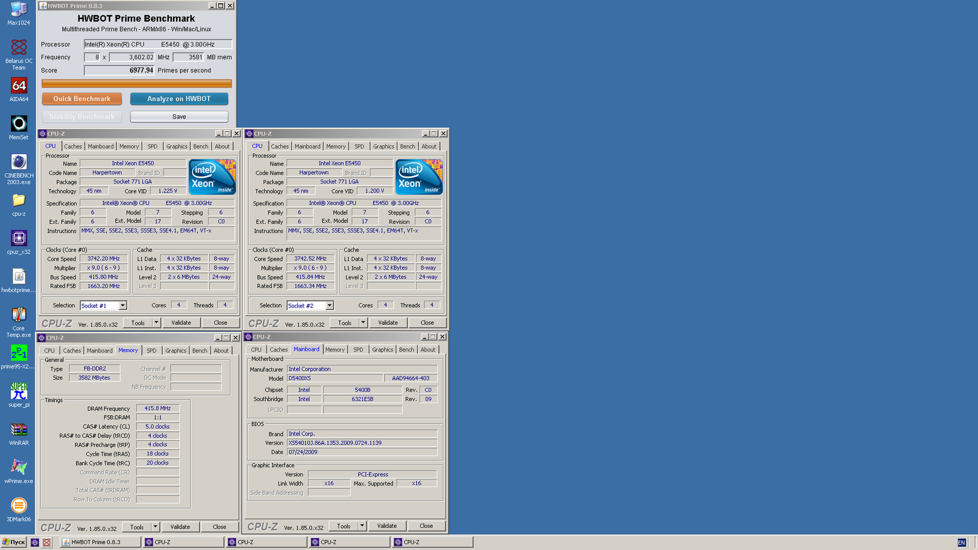The width and height of the screenshot is (978, 550).
Task: Open the Selection dropdown showing Socket #1
Action: pos(103,306)
